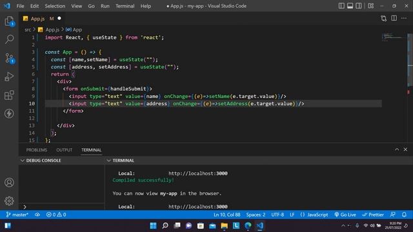Click Ln 10, Col 88 indicator

coord(227,215)
